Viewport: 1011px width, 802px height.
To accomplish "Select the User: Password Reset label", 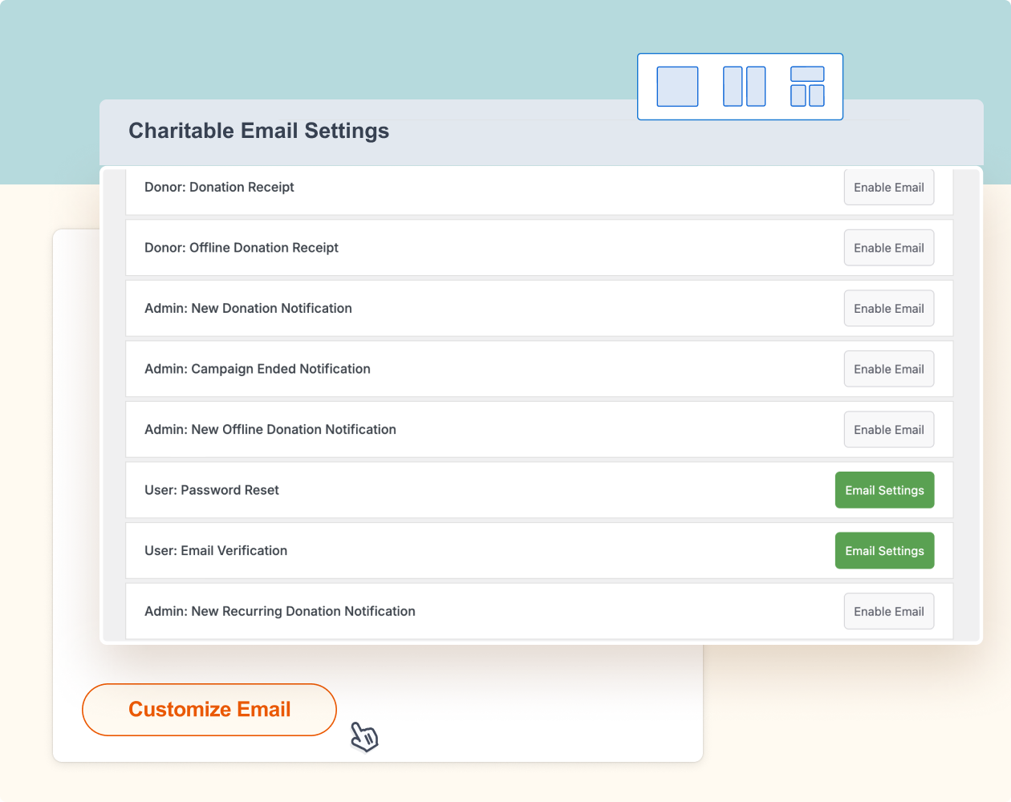I will point(211,489).
